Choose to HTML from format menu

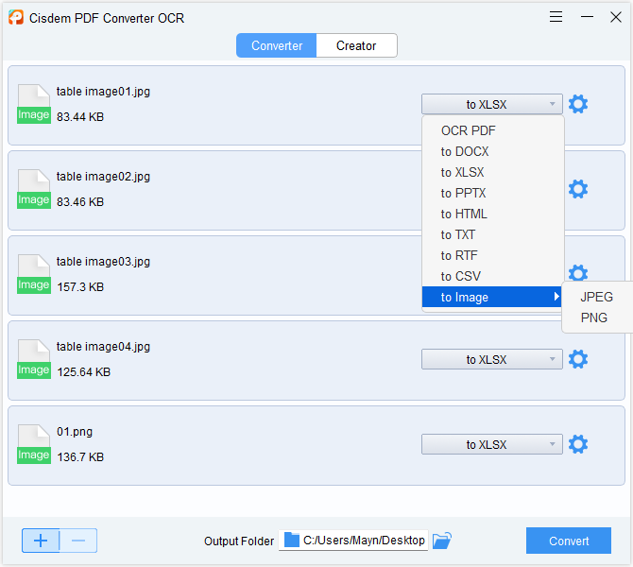click(492, 214)
